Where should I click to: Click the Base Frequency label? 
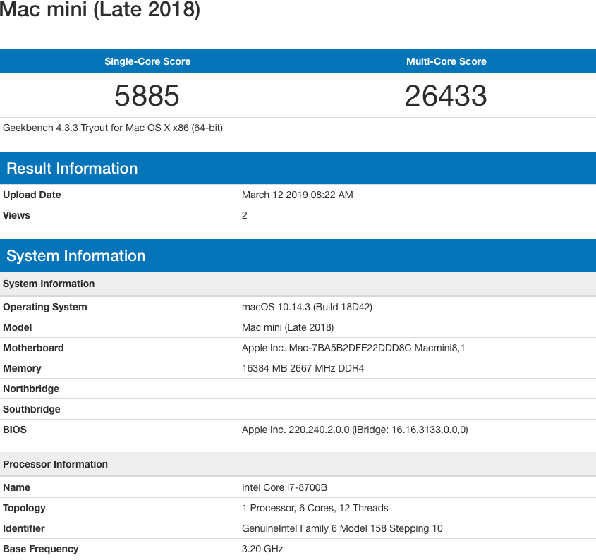[41, 549]
